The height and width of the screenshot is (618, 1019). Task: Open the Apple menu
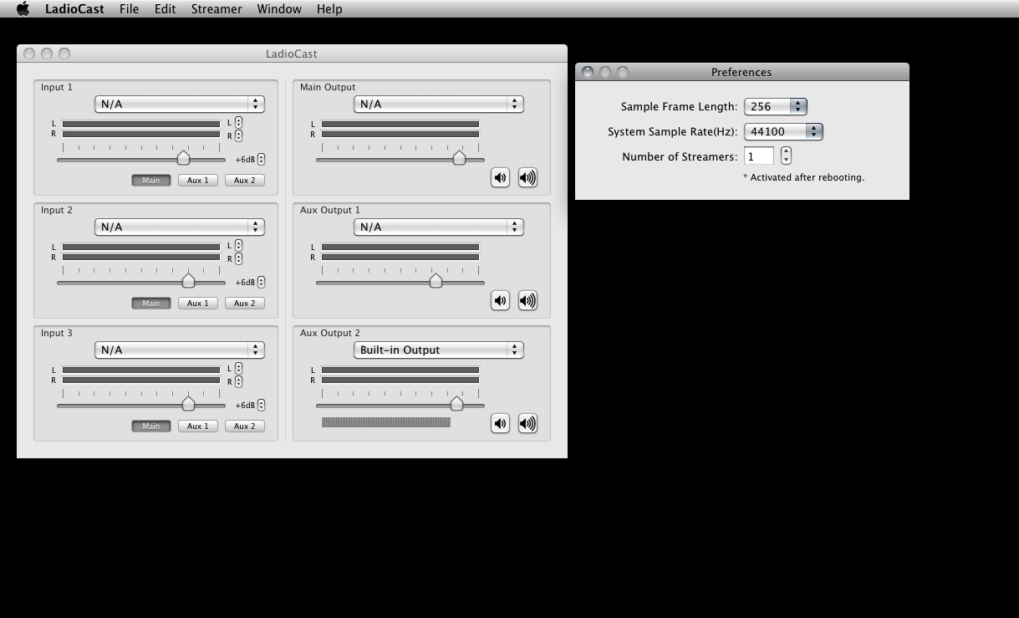23,9
